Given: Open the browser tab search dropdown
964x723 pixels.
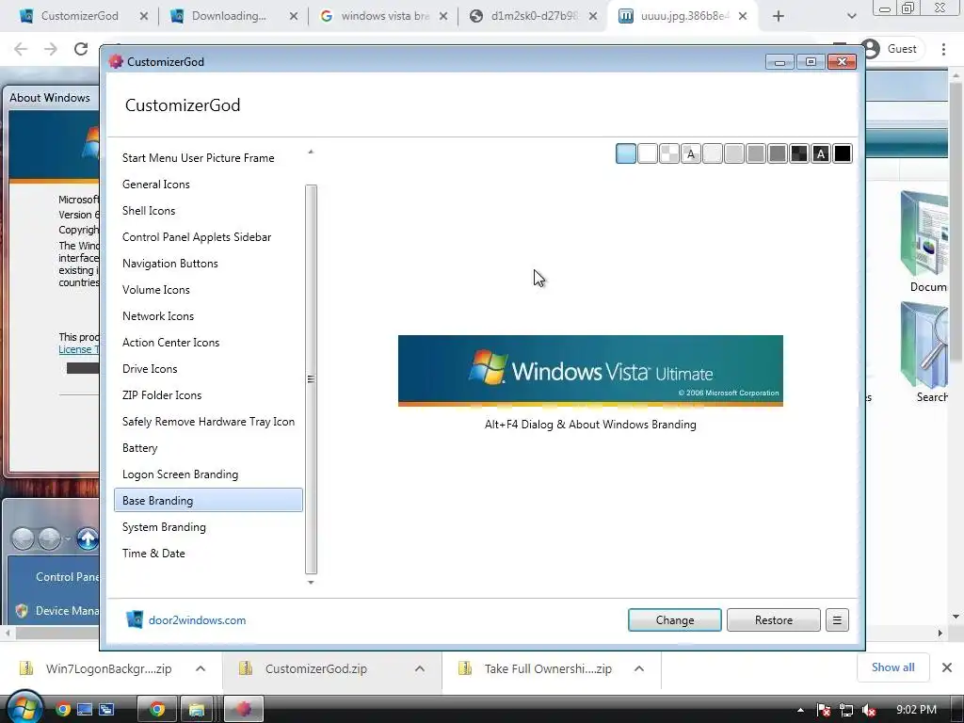Looking at the screenshot, I should [x=851, y=17].
